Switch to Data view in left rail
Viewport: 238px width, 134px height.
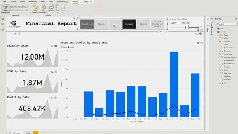click(3, 24)
